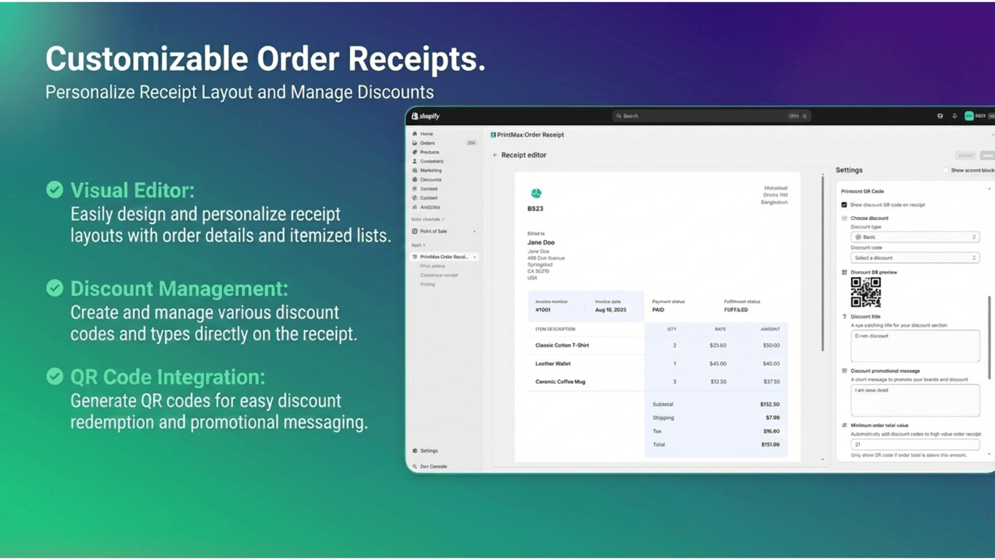Click the Customers icon in the sidebar
Image resolution: width=995 pixels, height=560 pixels.
point(414,161)
